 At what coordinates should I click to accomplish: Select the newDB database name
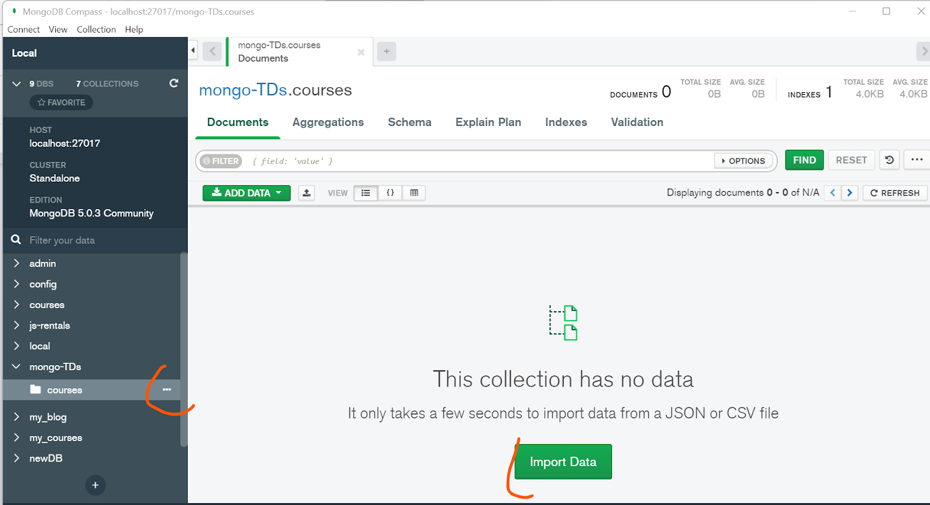click(x=46, y=458)
